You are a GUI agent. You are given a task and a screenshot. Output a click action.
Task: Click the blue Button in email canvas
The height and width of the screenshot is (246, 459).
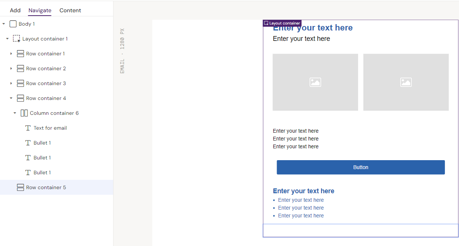tap(360, 167)
